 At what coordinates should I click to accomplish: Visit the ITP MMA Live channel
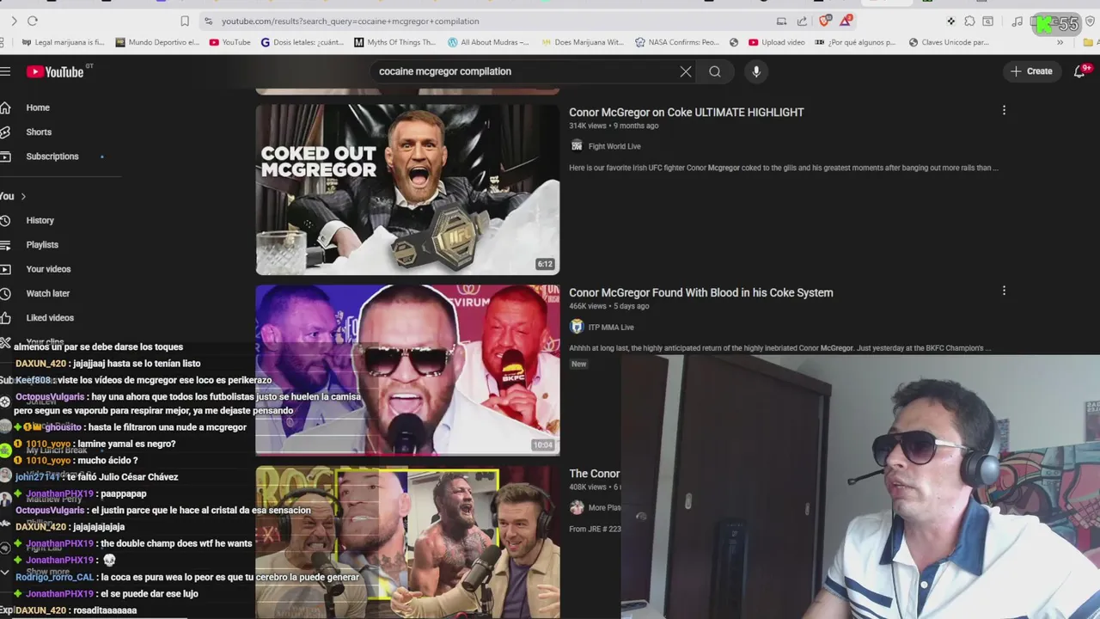coord(611,327)
